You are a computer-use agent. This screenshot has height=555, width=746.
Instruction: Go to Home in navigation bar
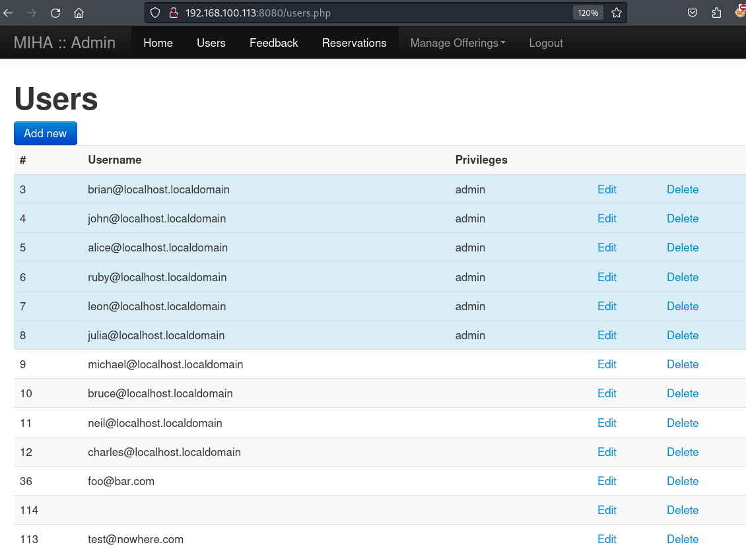coord(158,43)
